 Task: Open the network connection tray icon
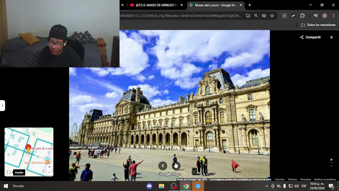click(x=291, y=186)
